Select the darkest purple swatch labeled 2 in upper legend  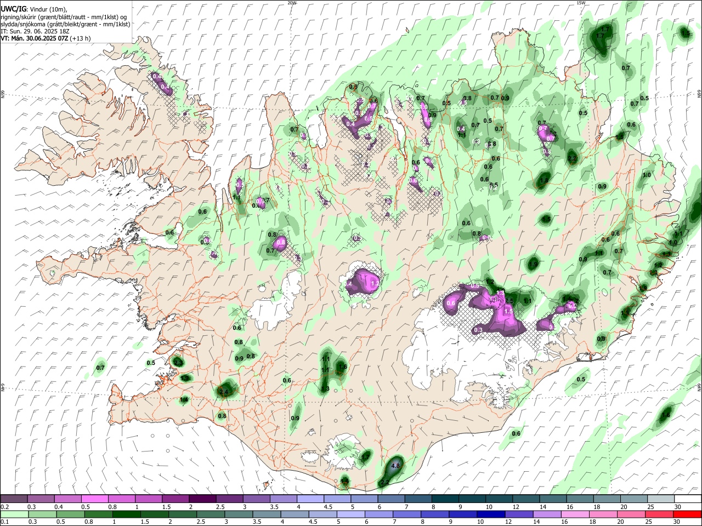tap(202, 499)
